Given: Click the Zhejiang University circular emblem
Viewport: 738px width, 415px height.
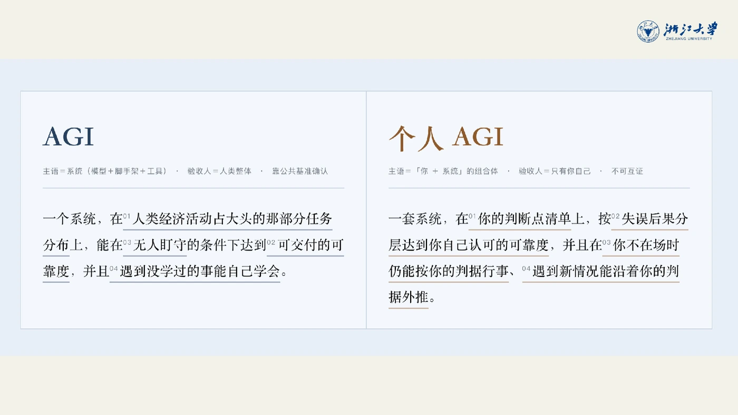Looking at the screenshot, I should tap(648, 32).
